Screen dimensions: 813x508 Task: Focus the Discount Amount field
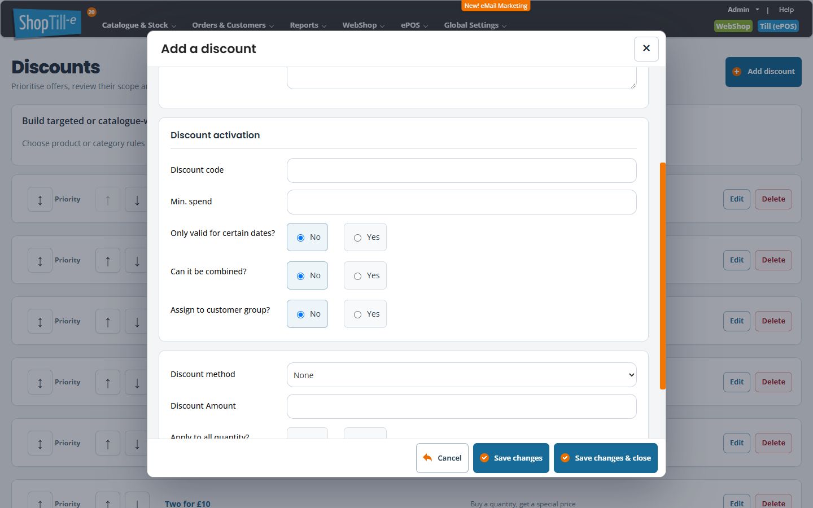pos(461,406)
